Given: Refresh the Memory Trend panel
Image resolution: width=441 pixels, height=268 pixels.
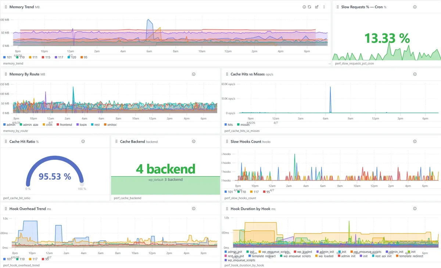Looking at the screenshot, I should (x=310, y=7).
